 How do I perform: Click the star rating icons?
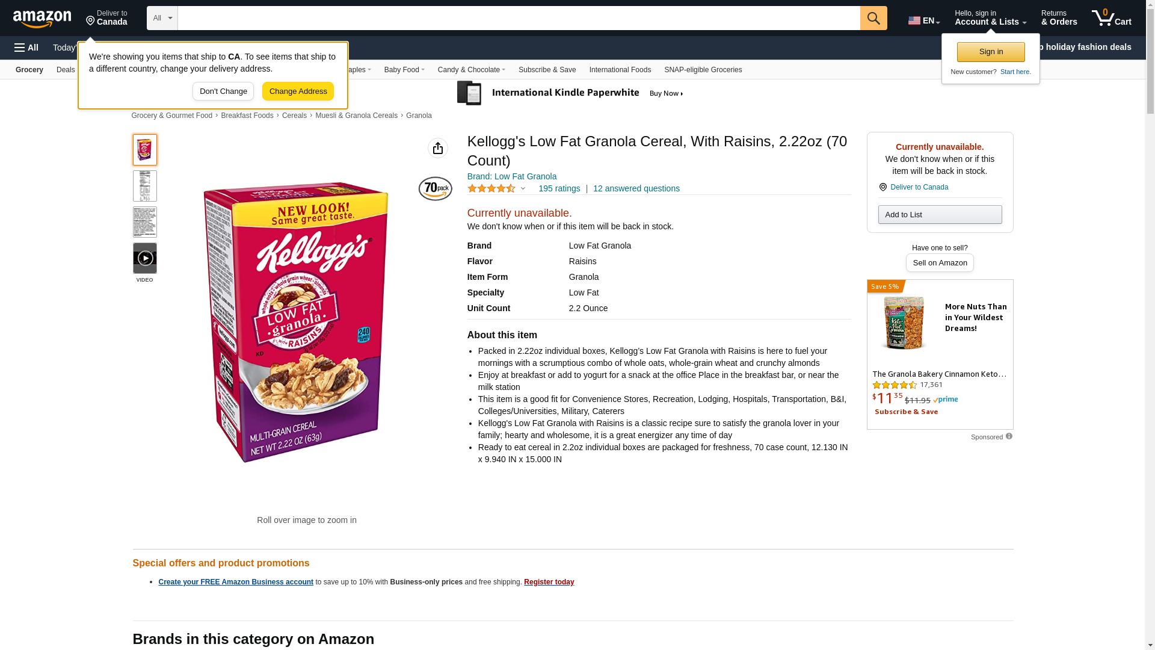click(x=491, y=188)
